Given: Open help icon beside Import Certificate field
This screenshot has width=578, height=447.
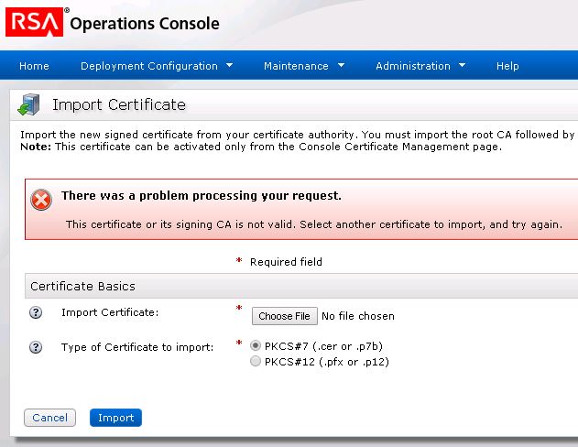Looking at the screenshot, I should point(37,313).
